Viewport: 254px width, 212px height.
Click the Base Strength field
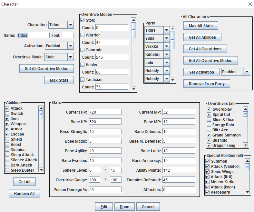105,131
